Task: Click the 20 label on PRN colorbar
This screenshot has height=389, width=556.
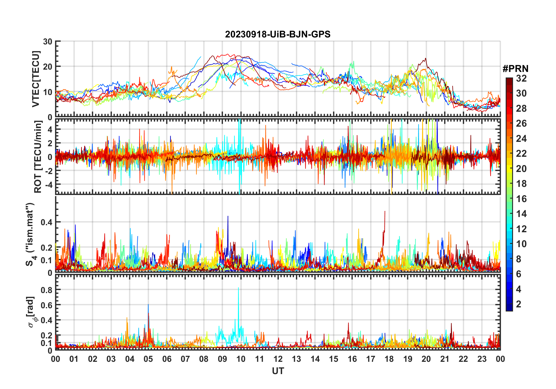Action: point(522,168)
